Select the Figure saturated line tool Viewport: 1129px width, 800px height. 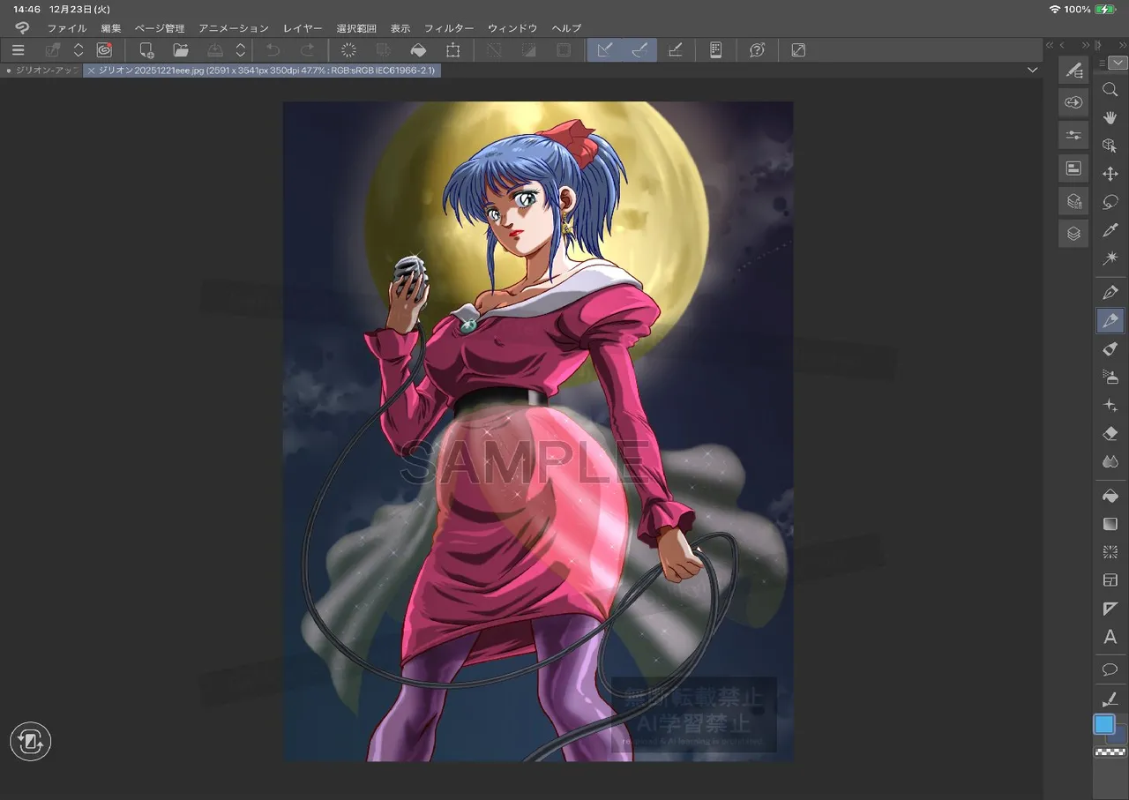click(x=1110, y=552)
